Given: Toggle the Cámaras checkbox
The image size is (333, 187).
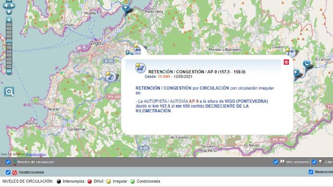Looking at the screenshot, I should coord(314,162).
